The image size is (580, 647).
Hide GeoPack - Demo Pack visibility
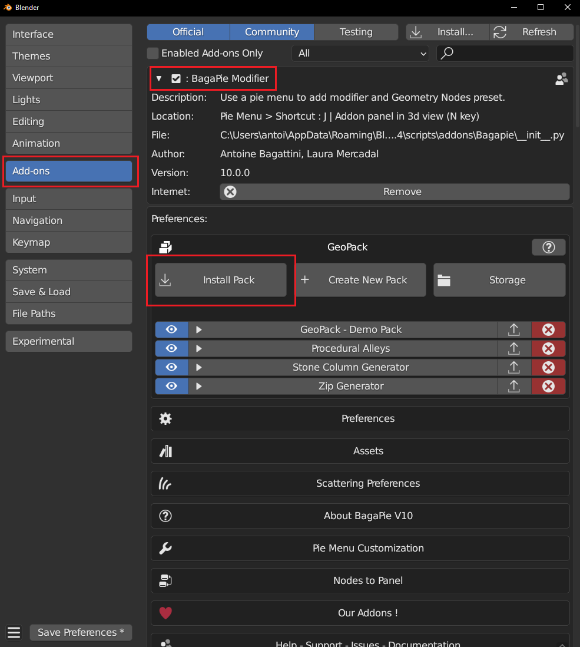171,330
